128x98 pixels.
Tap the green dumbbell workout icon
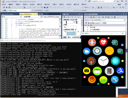(103, 80)
